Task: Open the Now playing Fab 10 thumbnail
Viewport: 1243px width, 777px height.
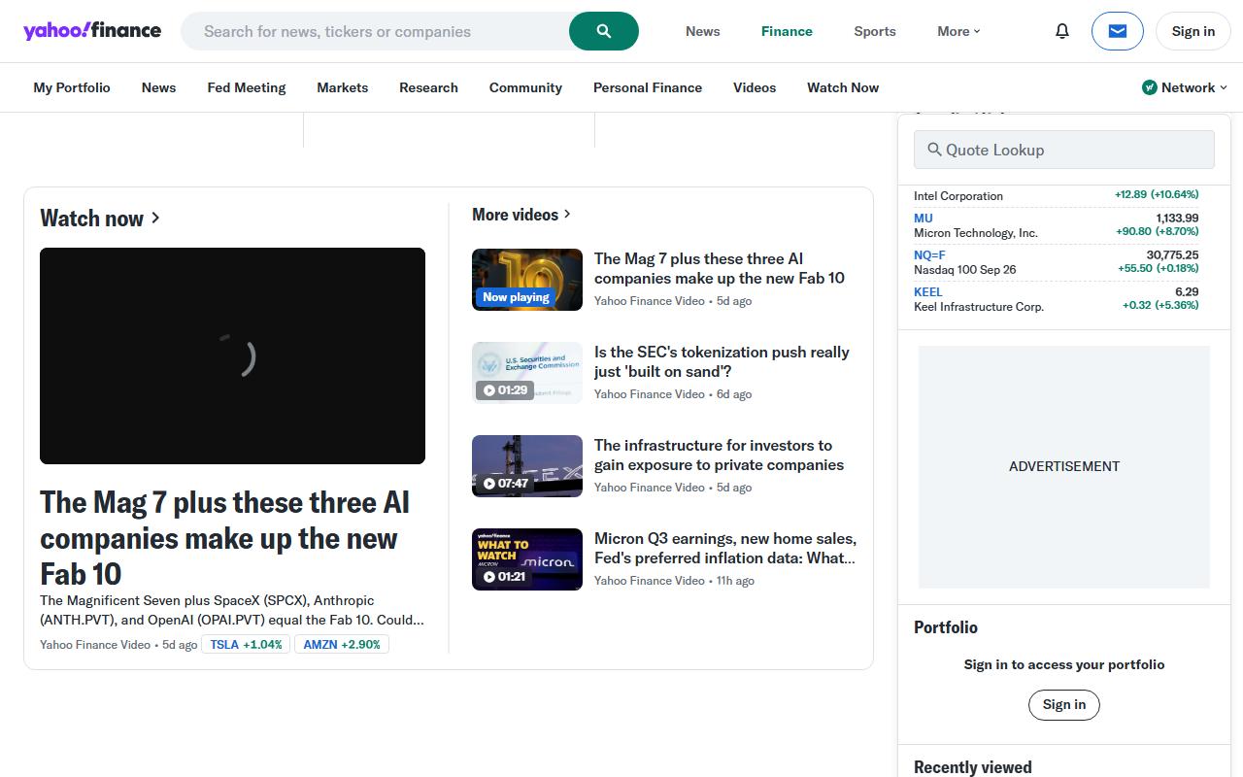Action: pyautogui.click(x=527, y=280)
